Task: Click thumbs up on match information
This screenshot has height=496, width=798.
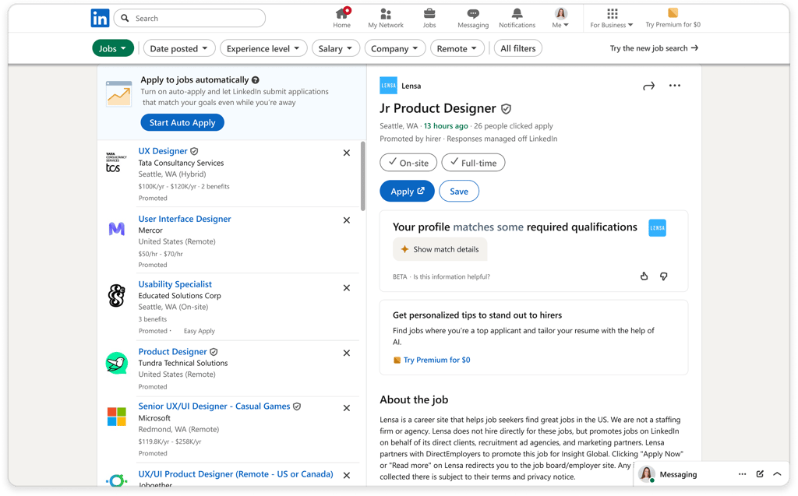Action: [x=644, y=276]
